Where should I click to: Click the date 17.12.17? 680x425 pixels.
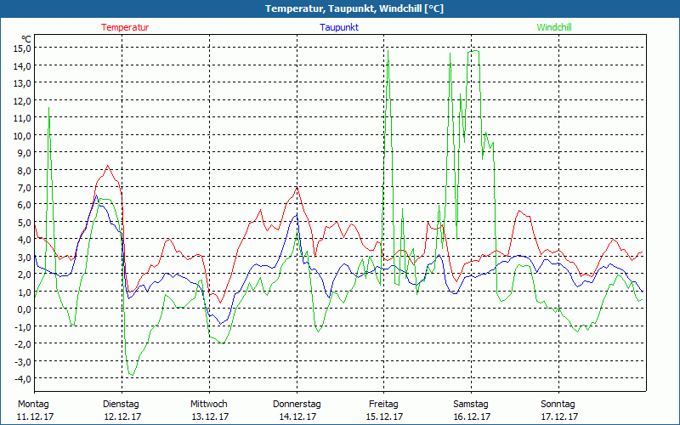click(x=559, y=416)
